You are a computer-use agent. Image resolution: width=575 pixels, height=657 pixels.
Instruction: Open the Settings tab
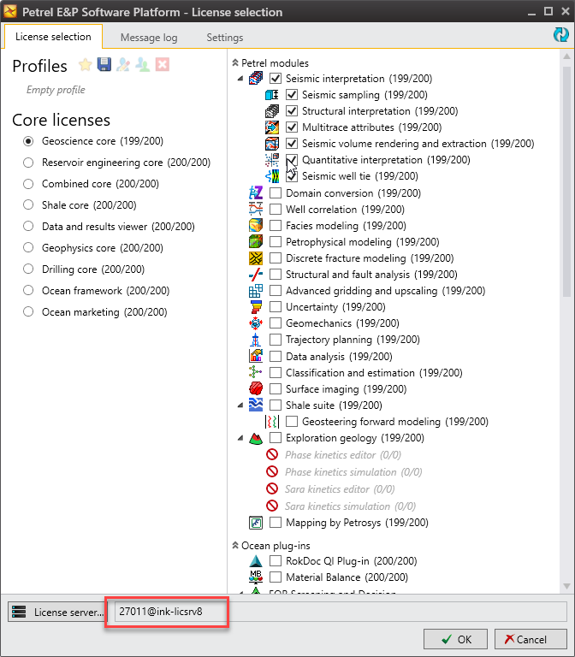(225, 38)
